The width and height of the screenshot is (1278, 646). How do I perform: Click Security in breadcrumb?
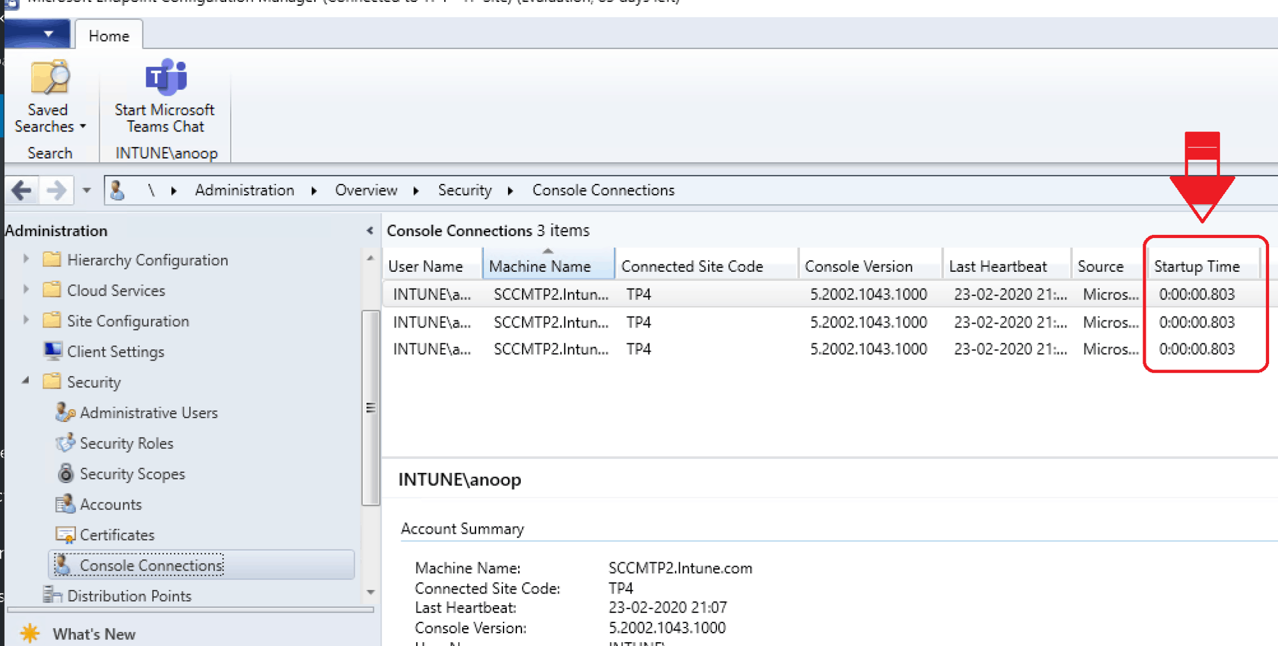click(465, 190)
